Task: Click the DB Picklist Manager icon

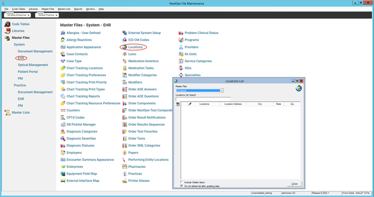Action: (x=63, y=125)
